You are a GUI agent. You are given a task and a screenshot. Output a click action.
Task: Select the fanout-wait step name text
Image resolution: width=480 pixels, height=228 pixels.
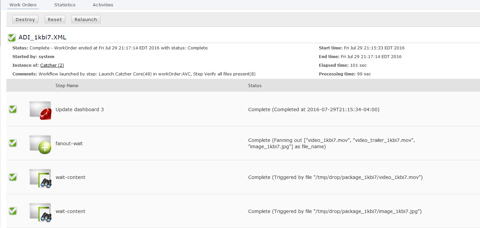point(69,144)
